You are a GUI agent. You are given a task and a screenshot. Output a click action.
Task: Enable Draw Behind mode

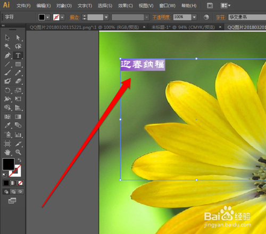13,191
